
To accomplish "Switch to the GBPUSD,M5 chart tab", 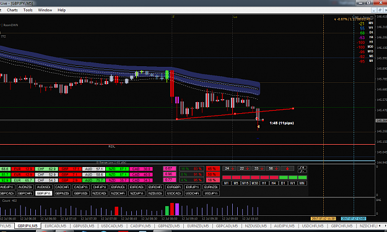I will coord(84,226).
